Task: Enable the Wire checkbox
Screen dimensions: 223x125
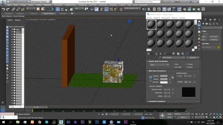Action: (174, 64)
